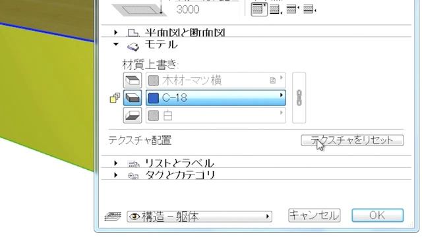Click the キャンセル button
422x237 pixels.
click(314, 215)
